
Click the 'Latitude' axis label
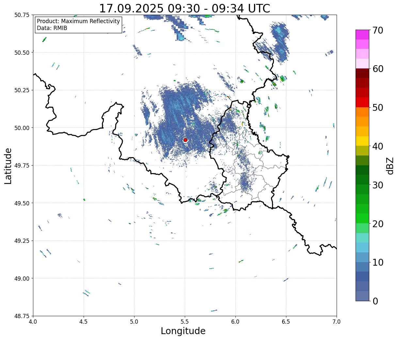[8, 166]
